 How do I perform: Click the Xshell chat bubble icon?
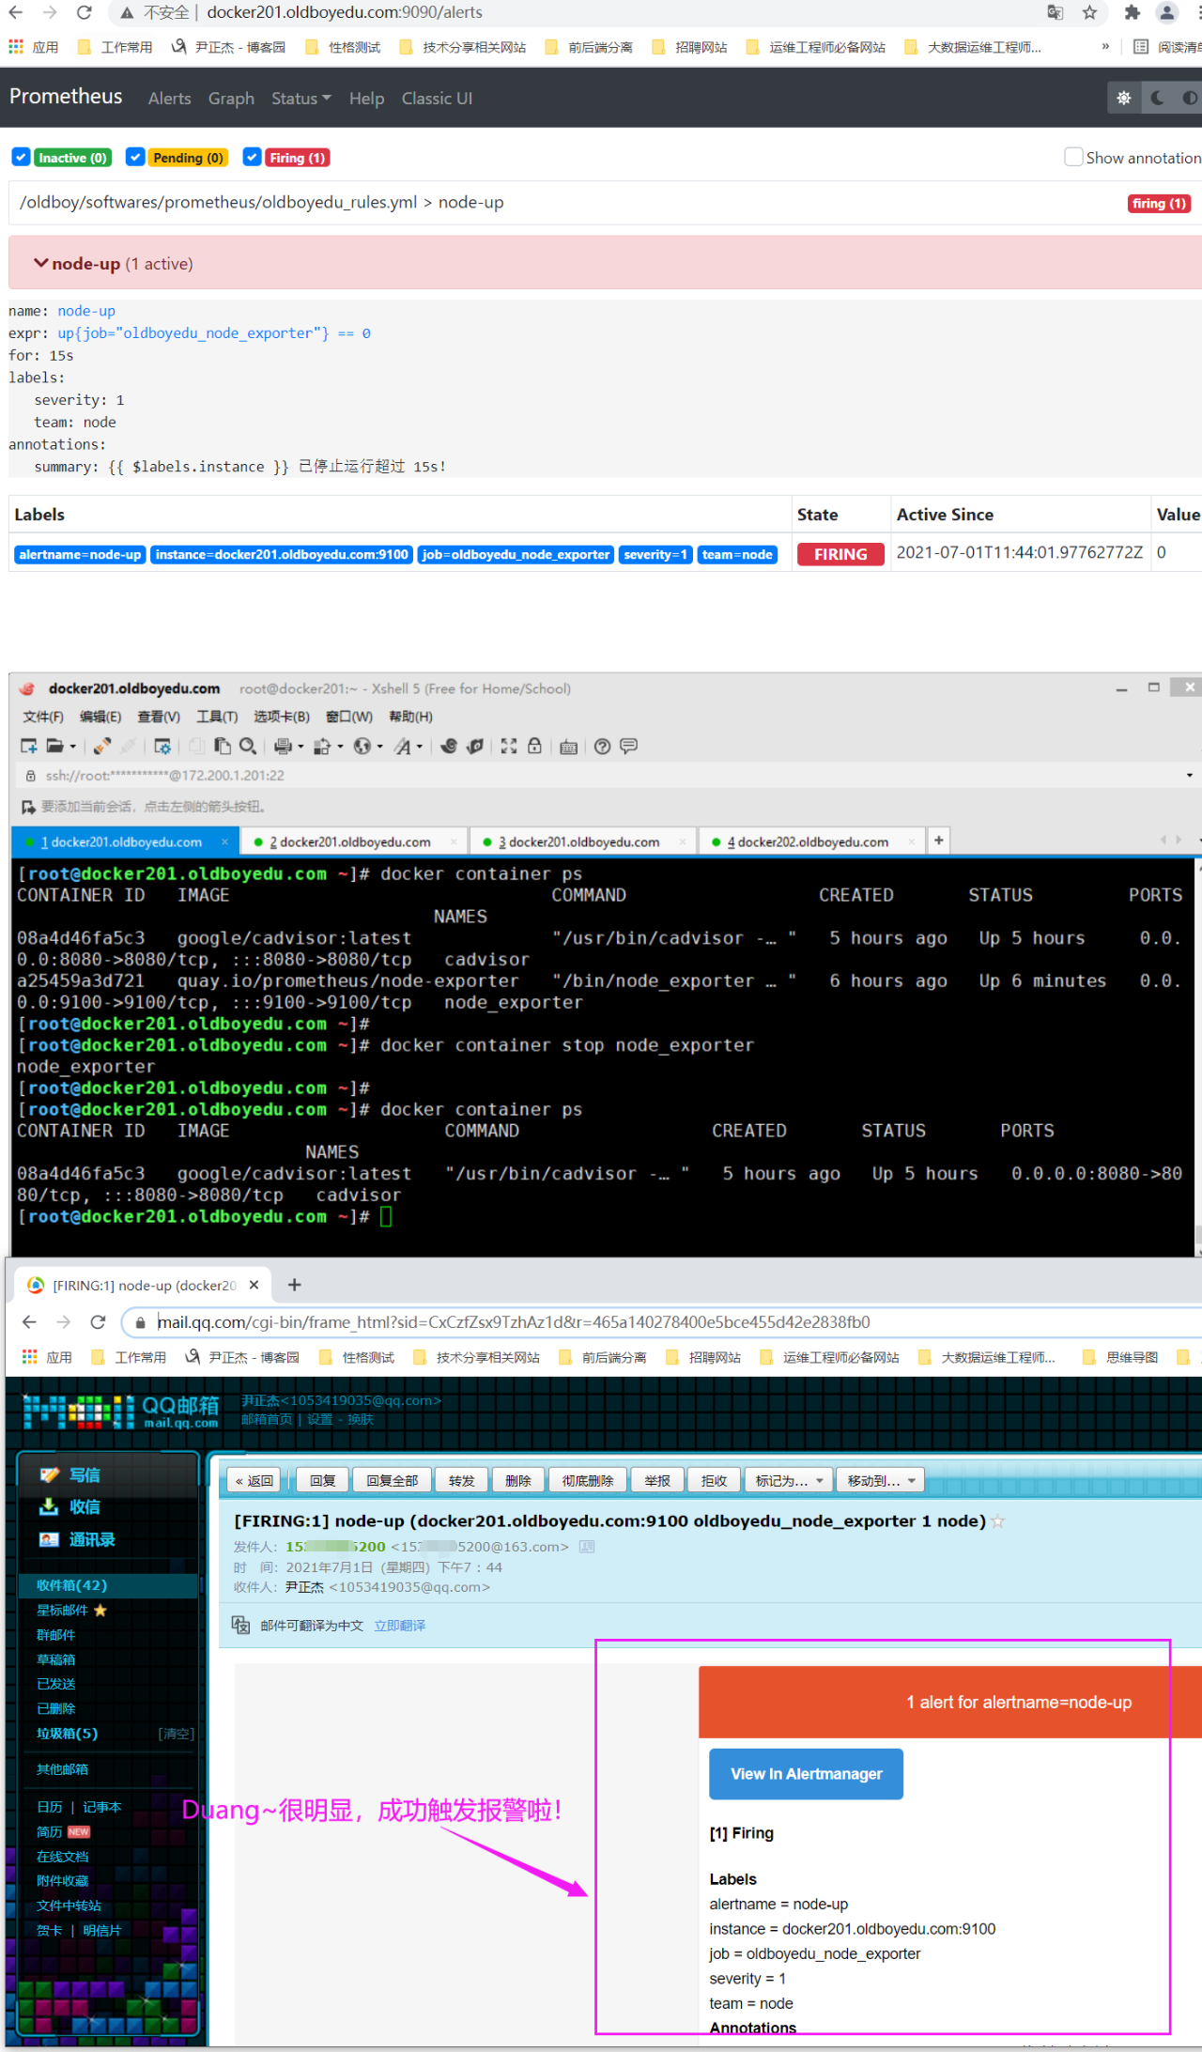[x=629, y=747]
